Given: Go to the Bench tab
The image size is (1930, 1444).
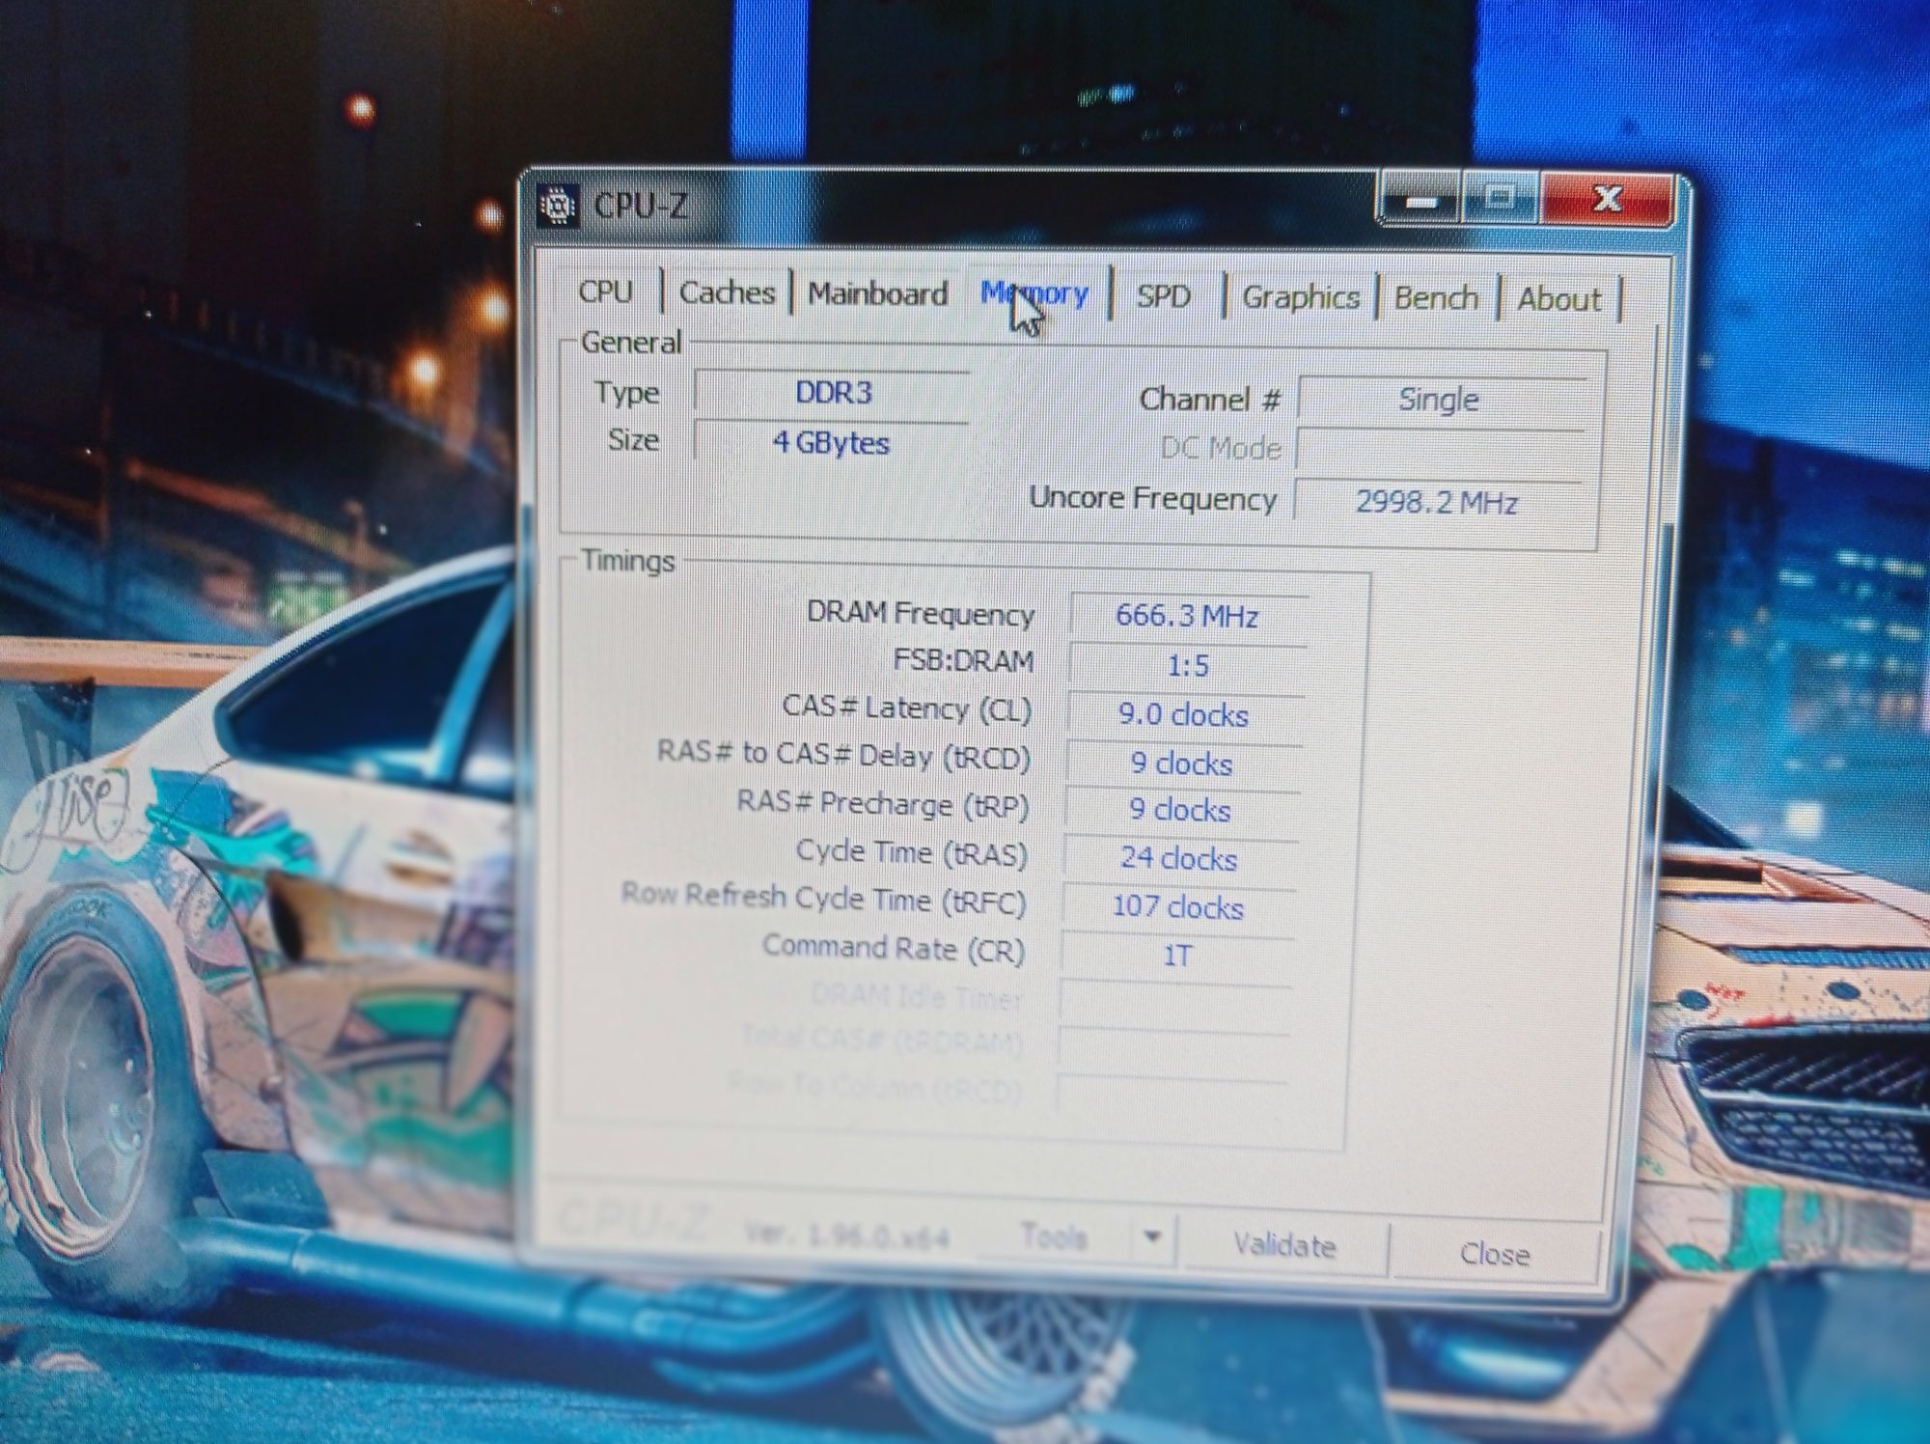Looking at the screenshot, I should click(1436, 298).
